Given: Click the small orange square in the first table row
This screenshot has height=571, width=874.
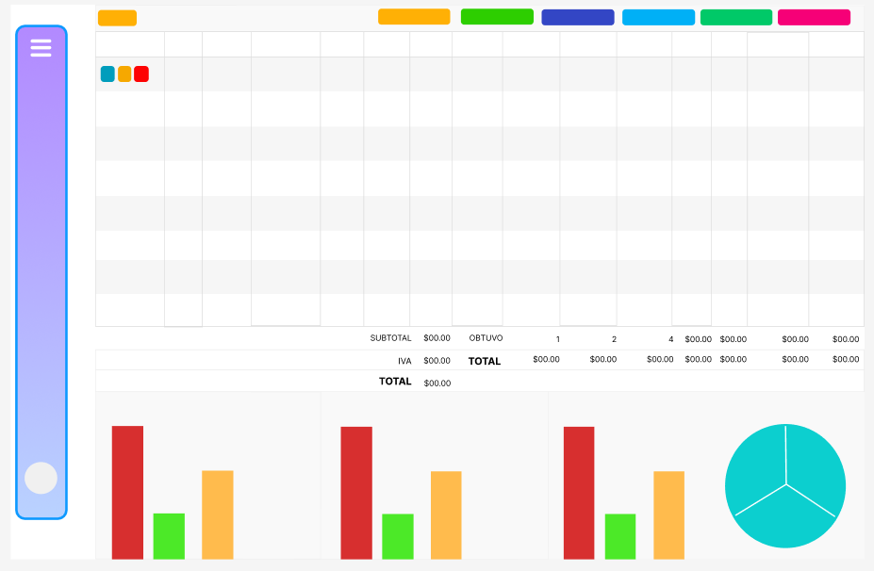Looking at the screenshot, I should click(x=124, y=74).
